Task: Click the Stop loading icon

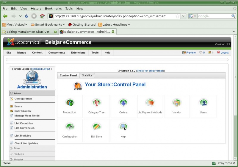Action: (34, 16)
